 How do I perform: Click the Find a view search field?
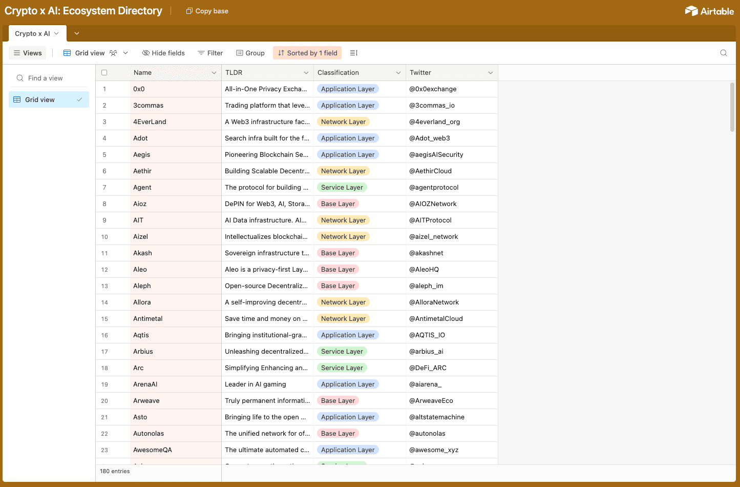(49, 78)
